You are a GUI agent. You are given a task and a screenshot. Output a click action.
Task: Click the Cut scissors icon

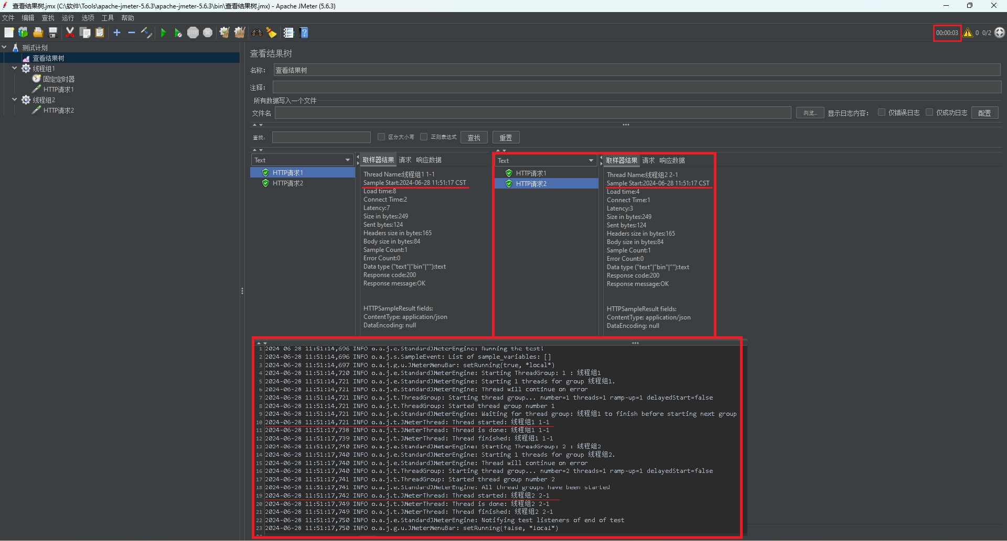pyautogui.click(x=70, y=32)
